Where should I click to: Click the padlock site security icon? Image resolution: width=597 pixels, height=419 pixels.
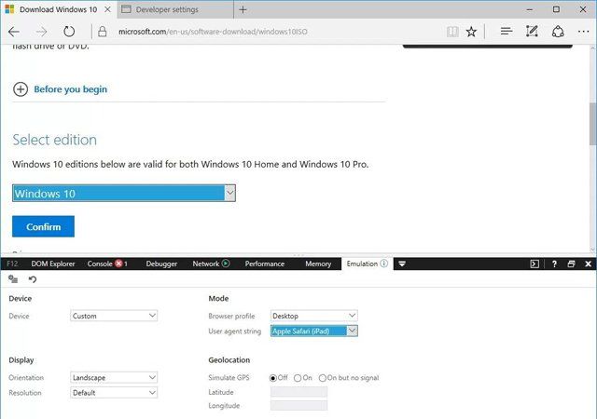(102, 31)
